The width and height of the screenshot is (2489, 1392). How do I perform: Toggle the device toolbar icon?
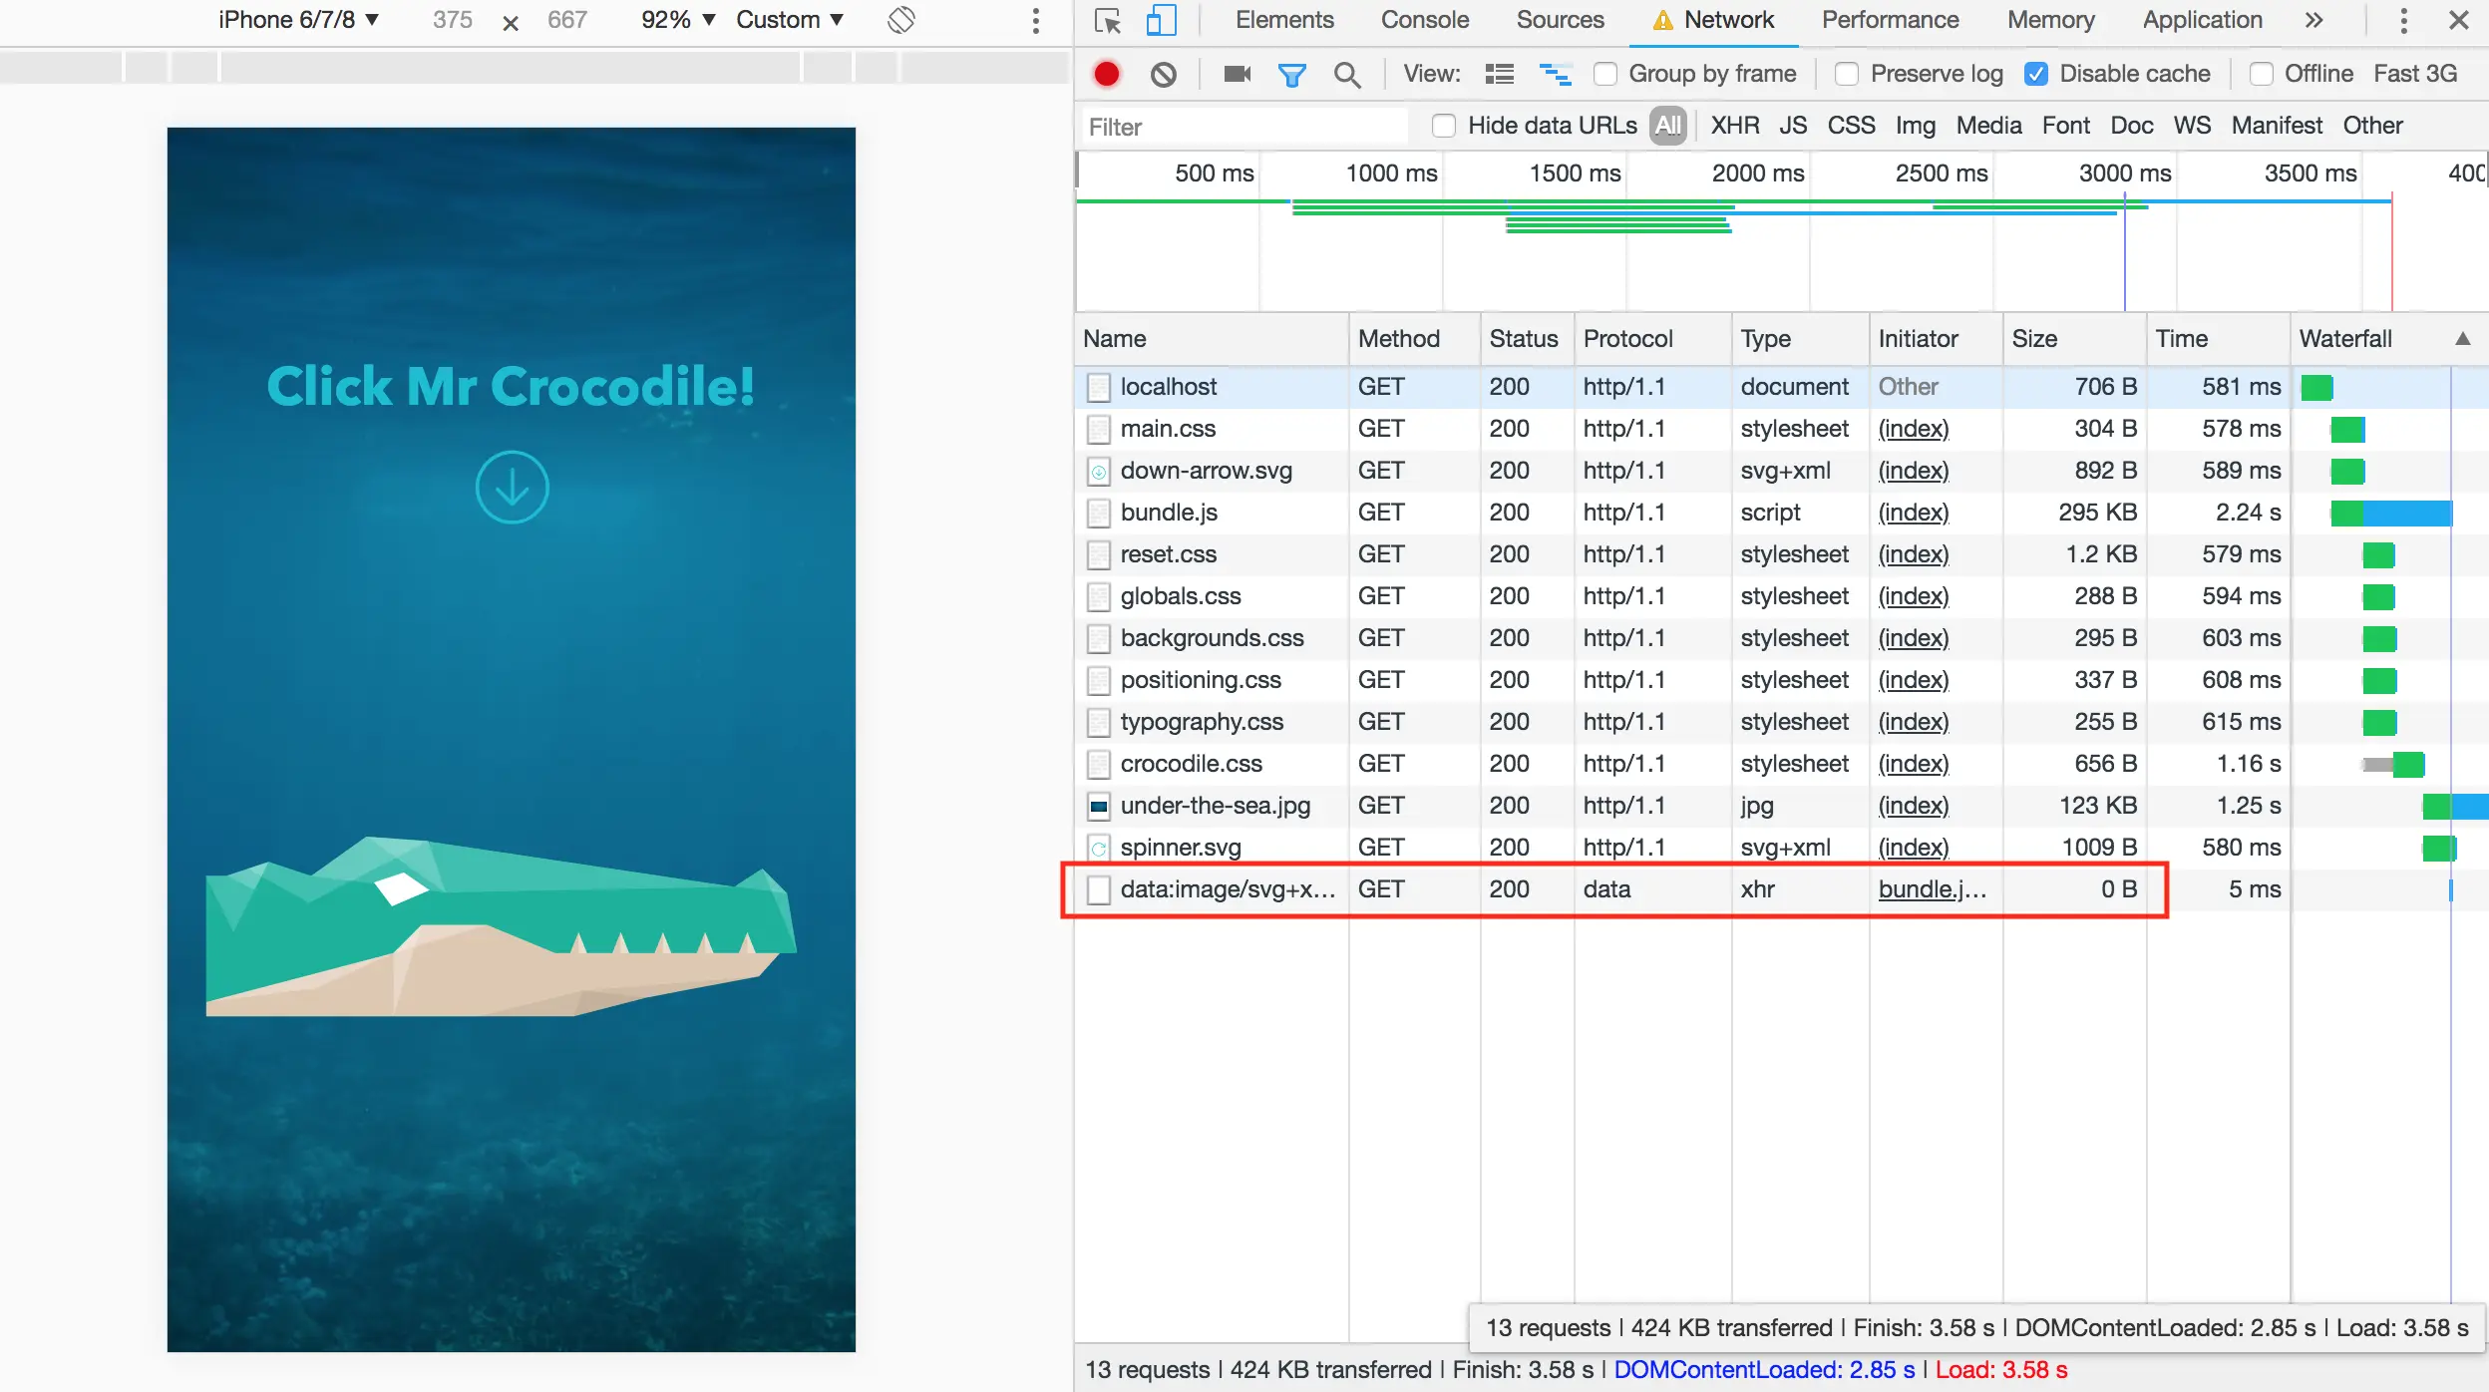[x=1161, y=21]
